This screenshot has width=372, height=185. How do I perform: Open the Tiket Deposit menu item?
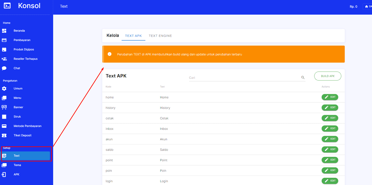(x=22, y=135)
